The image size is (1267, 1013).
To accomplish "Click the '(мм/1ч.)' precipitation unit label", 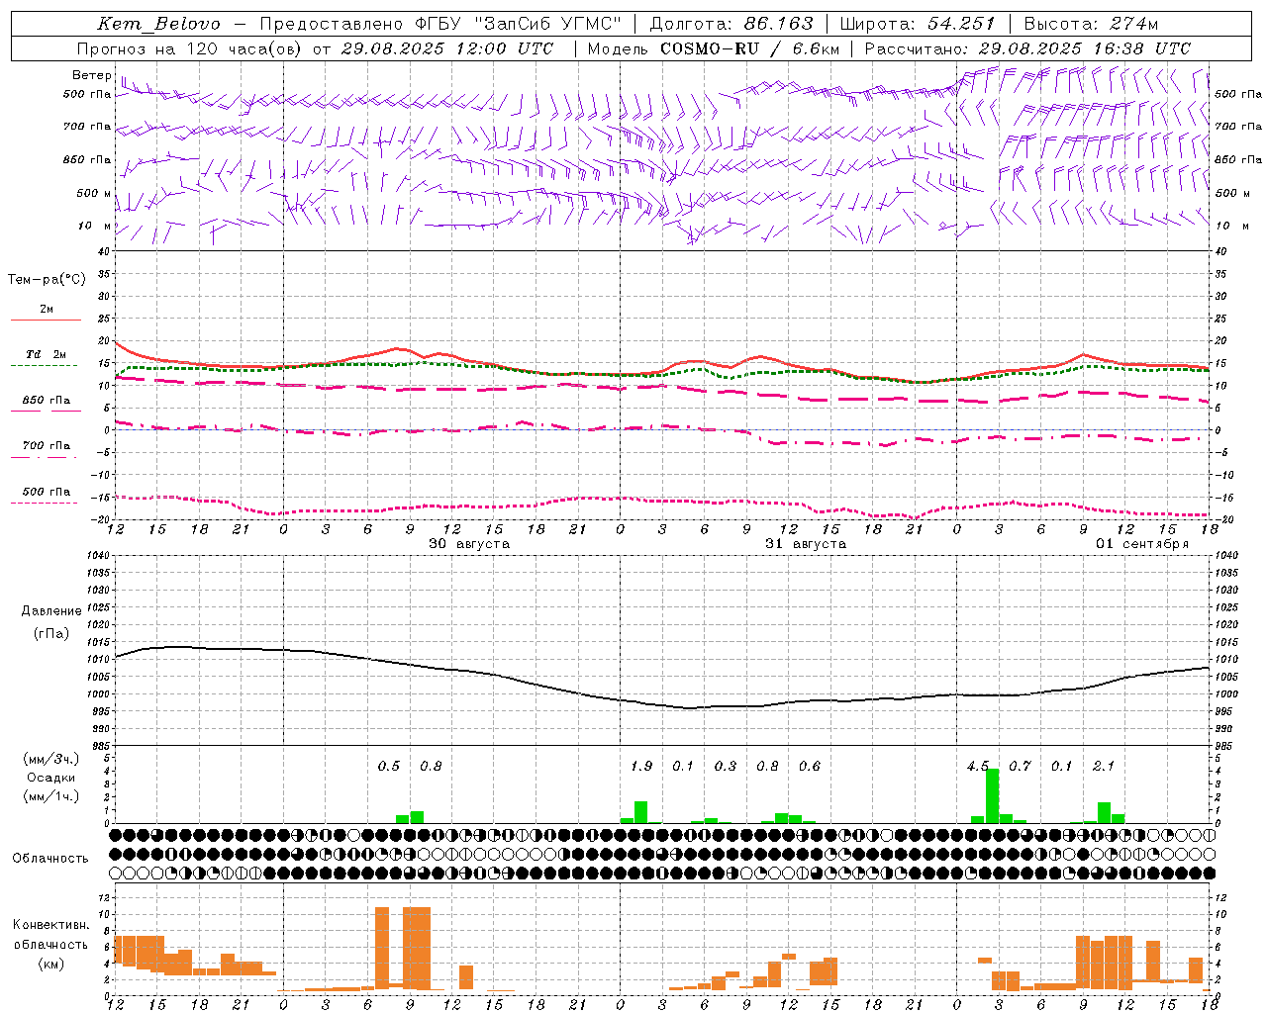I will pyautogui.click(x=51, y=796).
